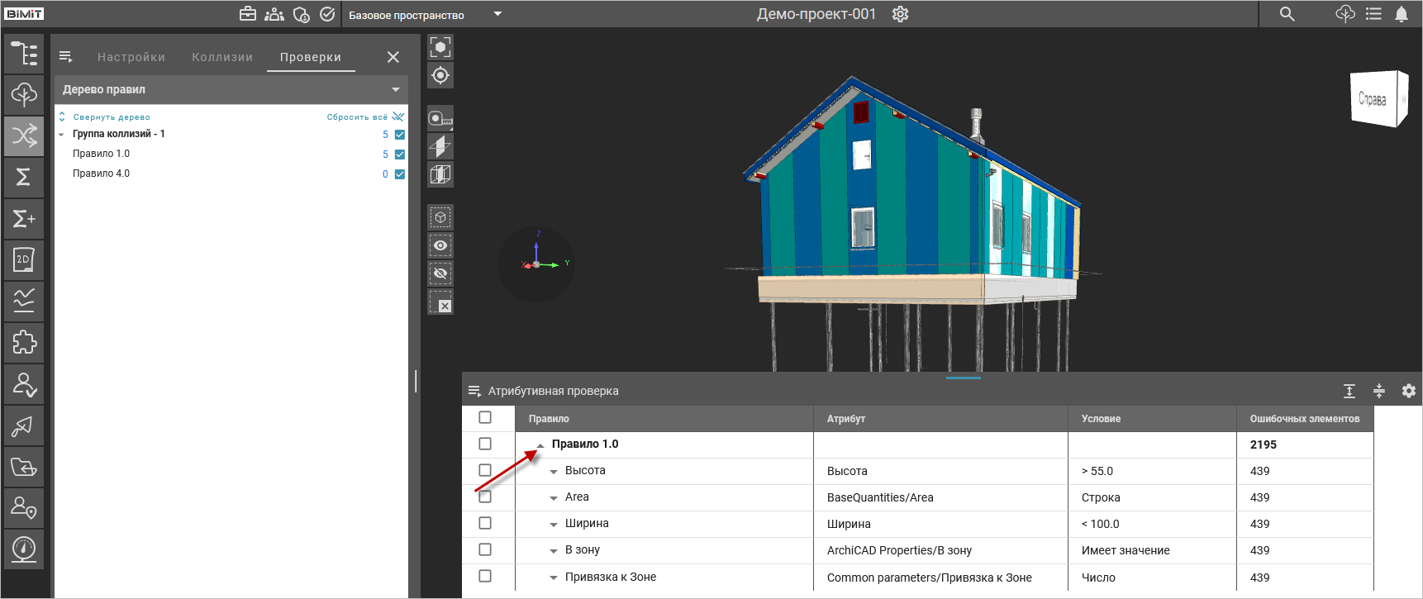The image size is (1423, 599).
Task: Open the collisions tool in left sidebar
Action: point(24,136)
